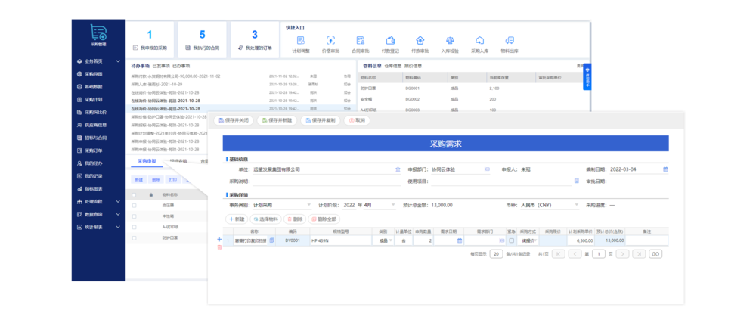Open 合同审批 quick entry icon
Screen dimensions: 756x332
(360, 41)
